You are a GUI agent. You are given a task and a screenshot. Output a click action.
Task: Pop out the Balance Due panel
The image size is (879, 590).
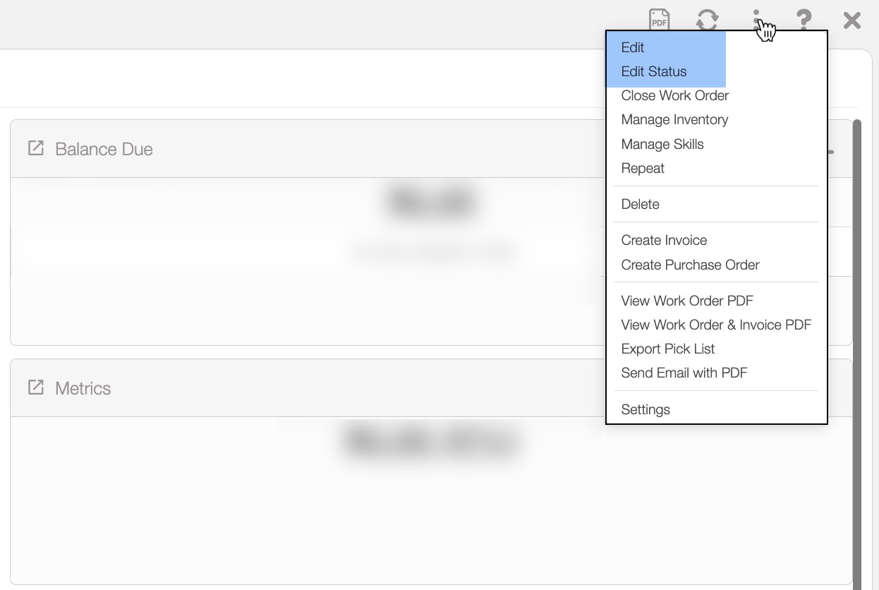click(x=35, y=148)
